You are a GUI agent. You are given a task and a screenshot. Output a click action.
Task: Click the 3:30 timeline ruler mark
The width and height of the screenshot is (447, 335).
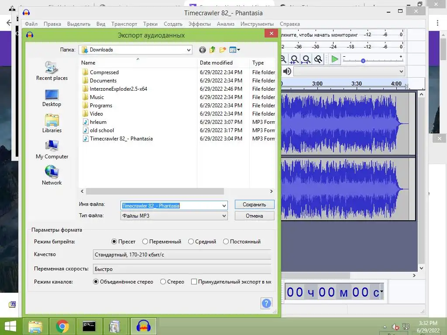click(356, 83)
